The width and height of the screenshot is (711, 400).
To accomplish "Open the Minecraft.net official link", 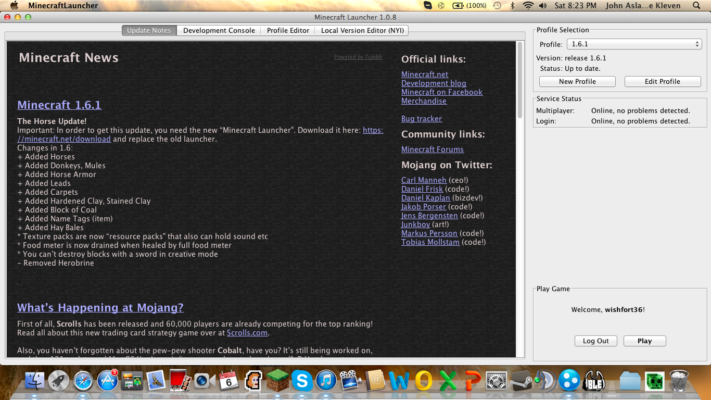I will point(425,74).
